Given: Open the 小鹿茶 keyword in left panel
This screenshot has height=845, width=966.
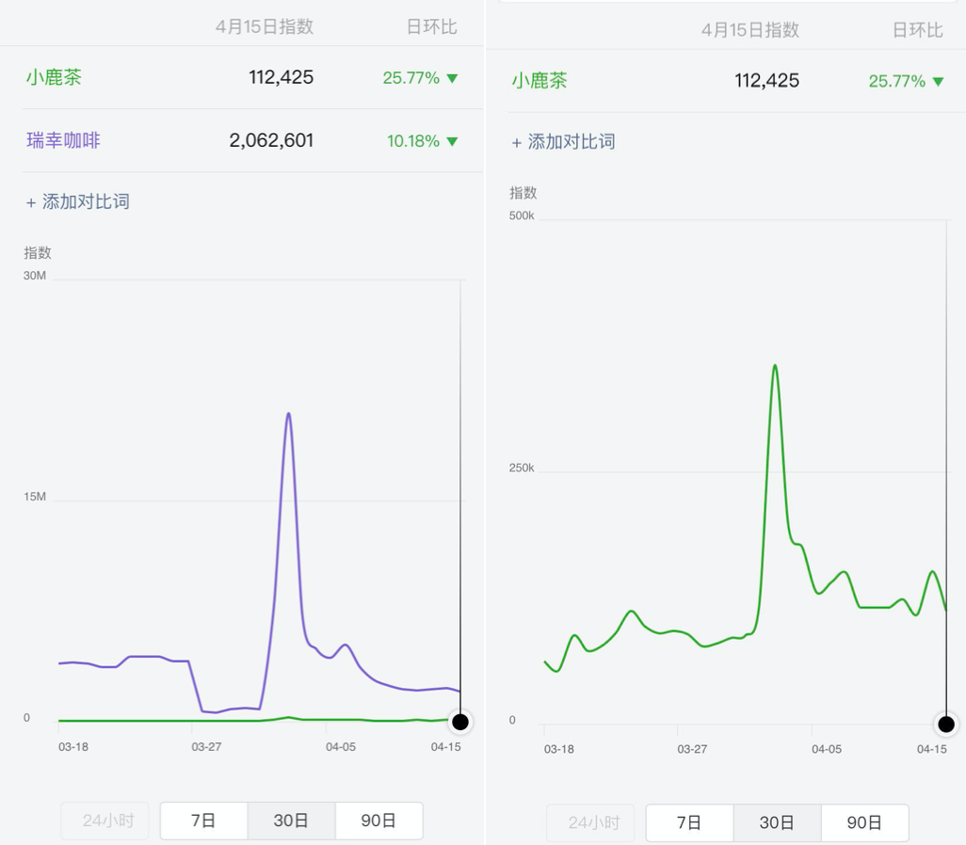Looking at the screenshot, I should click(54, 77).
